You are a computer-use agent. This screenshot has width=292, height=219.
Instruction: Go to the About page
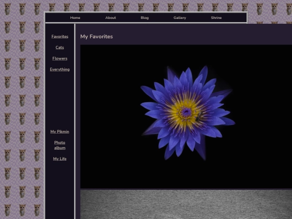click(110, 18)
